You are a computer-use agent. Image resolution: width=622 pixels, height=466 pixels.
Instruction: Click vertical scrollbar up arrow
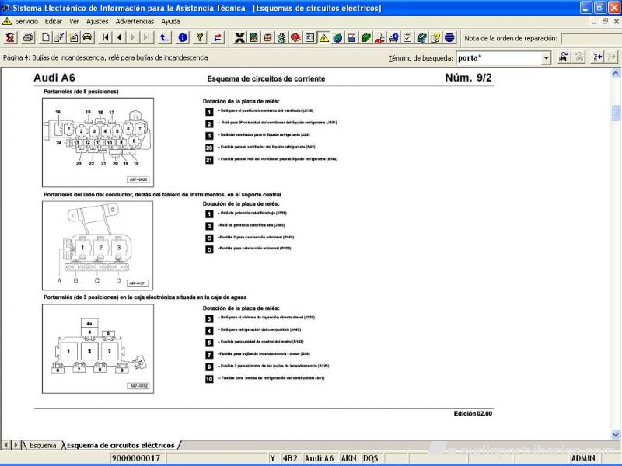pyautogui.click(x=616, y=73)
